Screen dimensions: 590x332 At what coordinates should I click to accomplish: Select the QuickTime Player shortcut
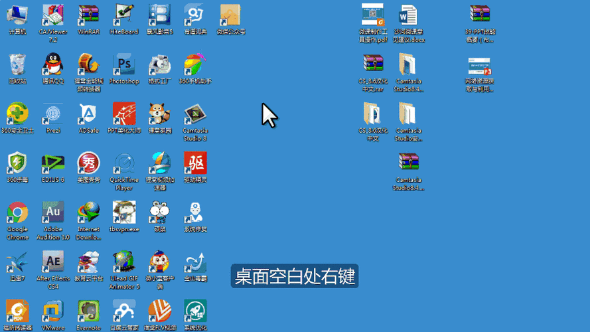point(124,163)
